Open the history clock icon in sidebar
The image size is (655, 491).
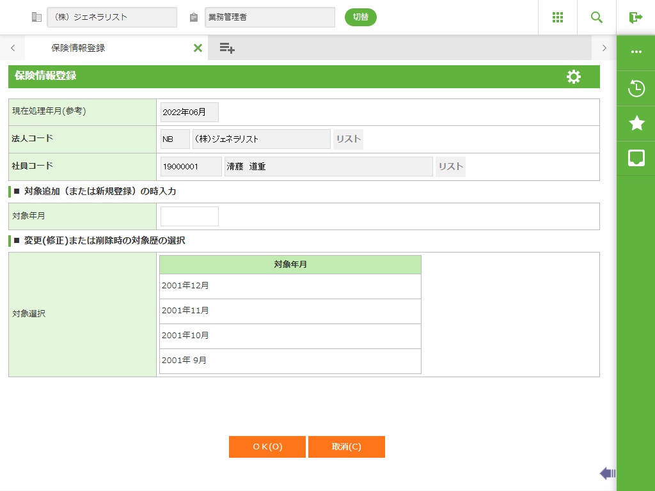(x=636, y=88)
